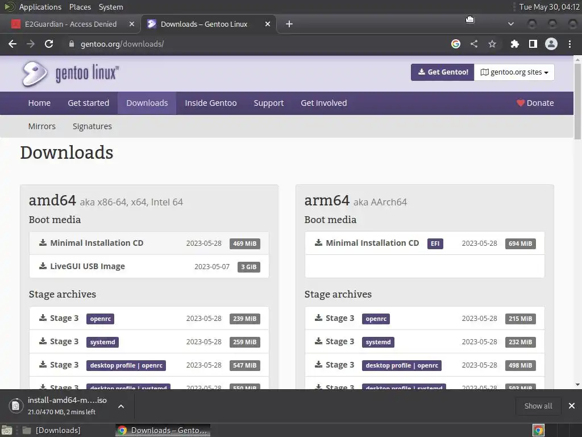Click the padlock site info icon
582x437 pixels.
tap(71, 44)
